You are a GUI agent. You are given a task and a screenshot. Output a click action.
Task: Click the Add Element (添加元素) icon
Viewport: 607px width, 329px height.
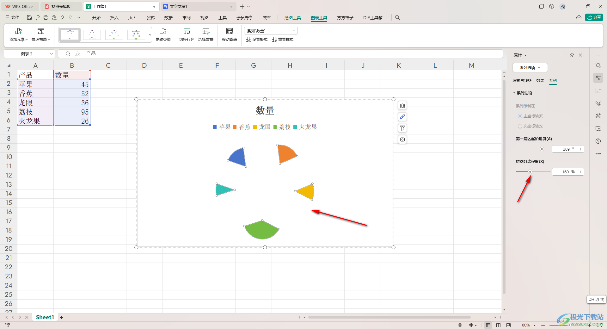pos(18,31)
